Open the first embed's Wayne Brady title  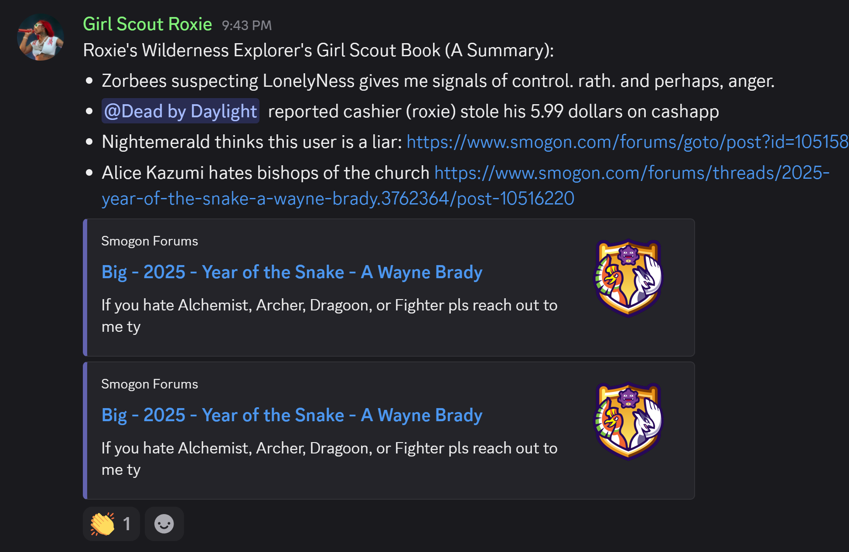tap(292, 272)
